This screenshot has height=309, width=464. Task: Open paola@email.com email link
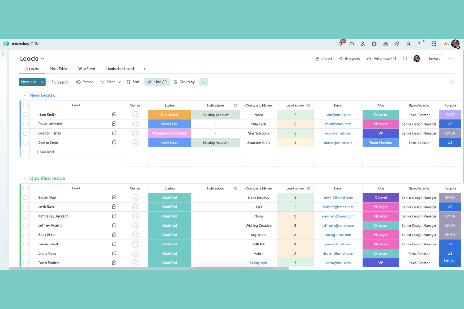pos(338,263)
